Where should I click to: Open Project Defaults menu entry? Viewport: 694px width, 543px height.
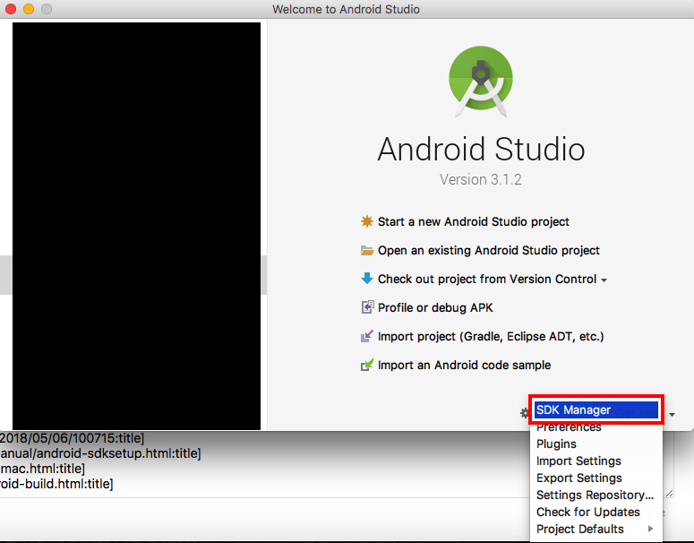click(x=596, y=529)
